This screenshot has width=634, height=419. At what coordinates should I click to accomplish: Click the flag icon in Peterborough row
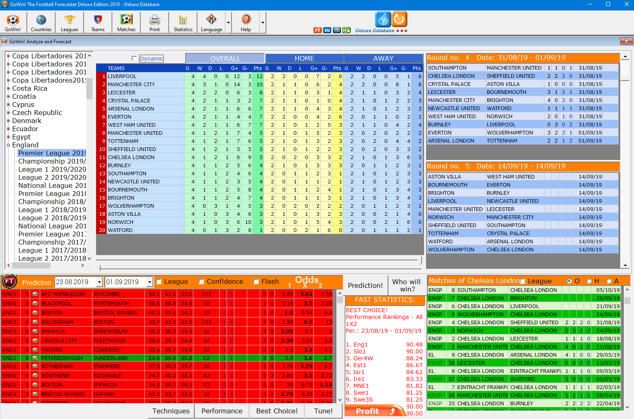35,358
